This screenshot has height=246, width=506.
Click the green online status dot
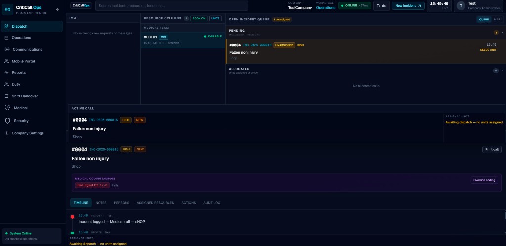coord(342,6)
